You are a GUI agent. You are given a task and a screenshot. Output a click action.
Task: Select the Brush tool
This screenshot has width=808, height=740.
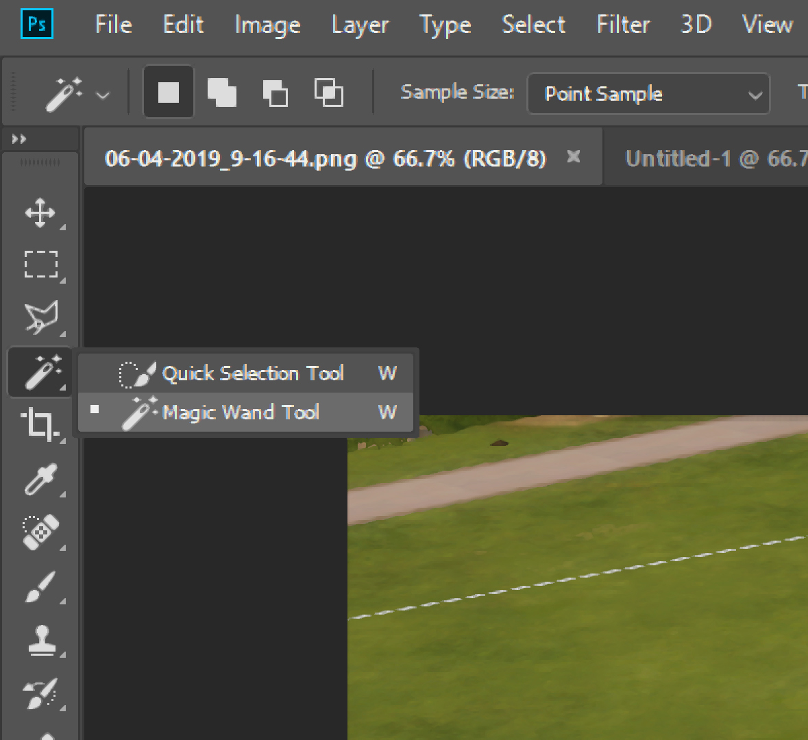click(40, 587)
